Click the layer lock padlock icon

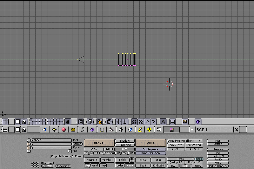(x=68, y=122)
